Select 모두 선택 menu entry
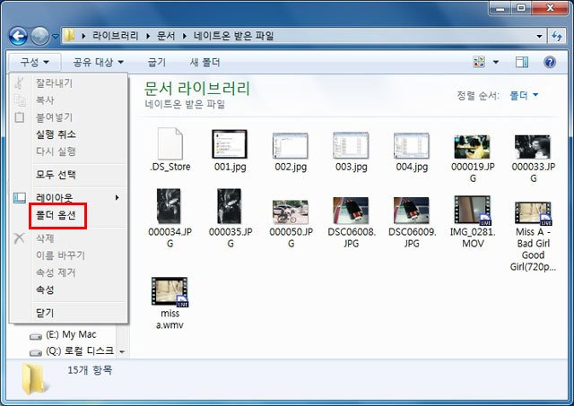Image resolution: width=574 pixels, height=406 pixels. tap(56, 174)
